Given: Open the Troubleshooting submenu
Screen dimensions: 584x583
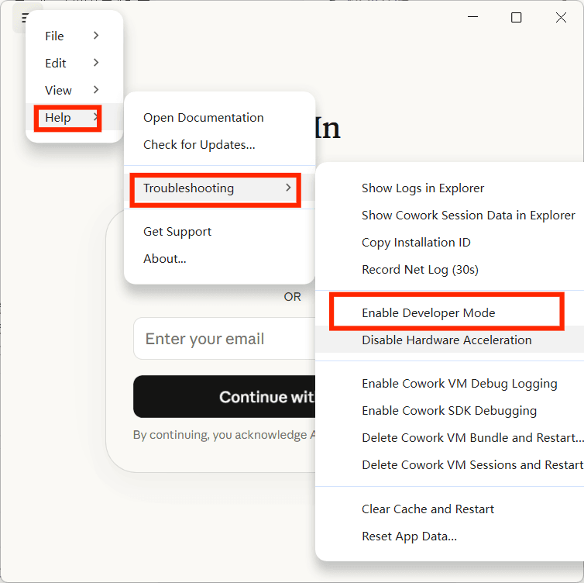Looking at the screenshot, I should [219, 188].
